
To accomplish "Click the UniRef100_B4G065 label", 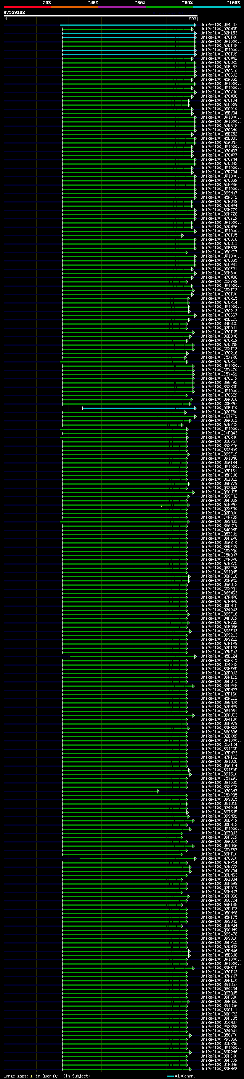I will pos(219,530).
